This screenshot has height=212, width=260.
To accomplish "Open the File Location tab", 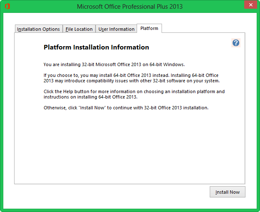I will [79, 29].
